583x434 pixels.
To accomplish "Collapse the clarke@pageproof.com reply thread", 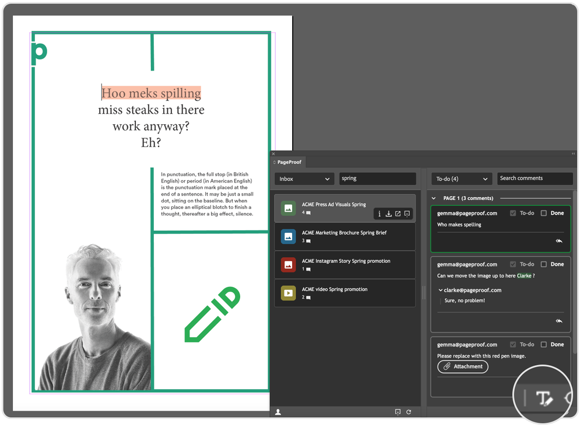I will click(441, 290).
